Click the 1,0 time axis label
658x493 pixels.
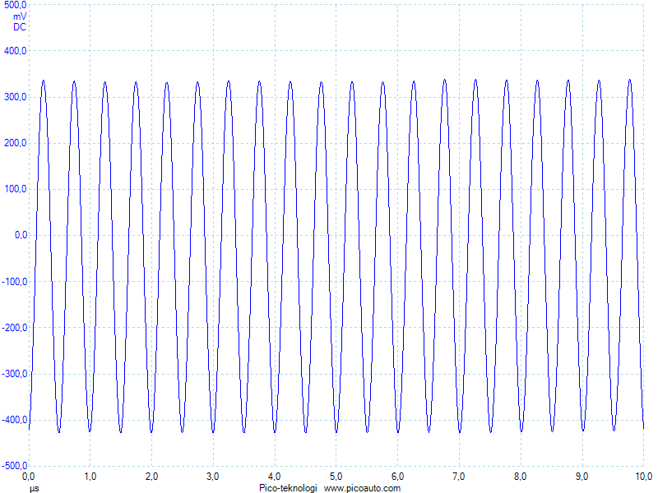90,477
